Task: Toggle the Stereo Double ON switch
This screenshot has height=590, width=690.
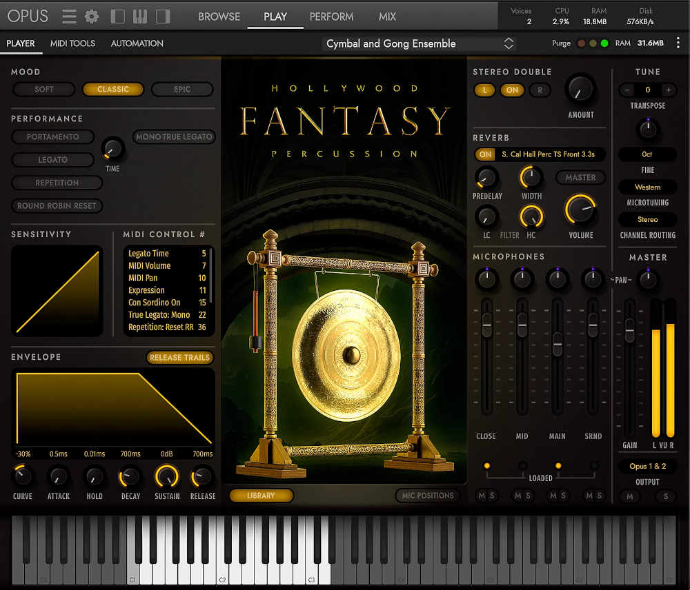Action: (x=512, y=90)
